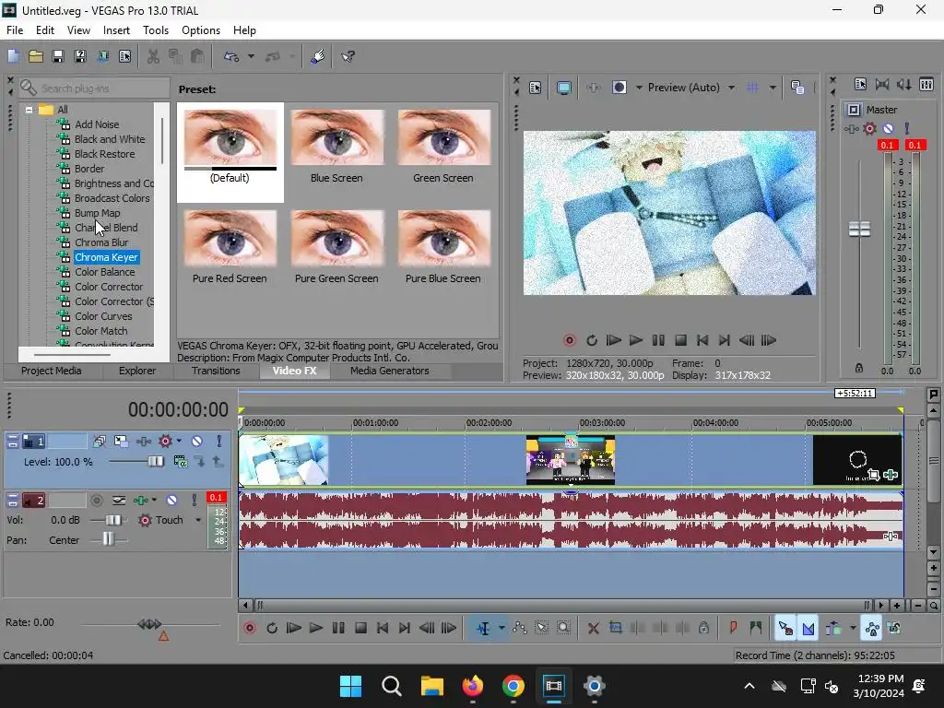Copy preview snapshot to clipboard
The image size is (944, 708).
click(797, 88)
